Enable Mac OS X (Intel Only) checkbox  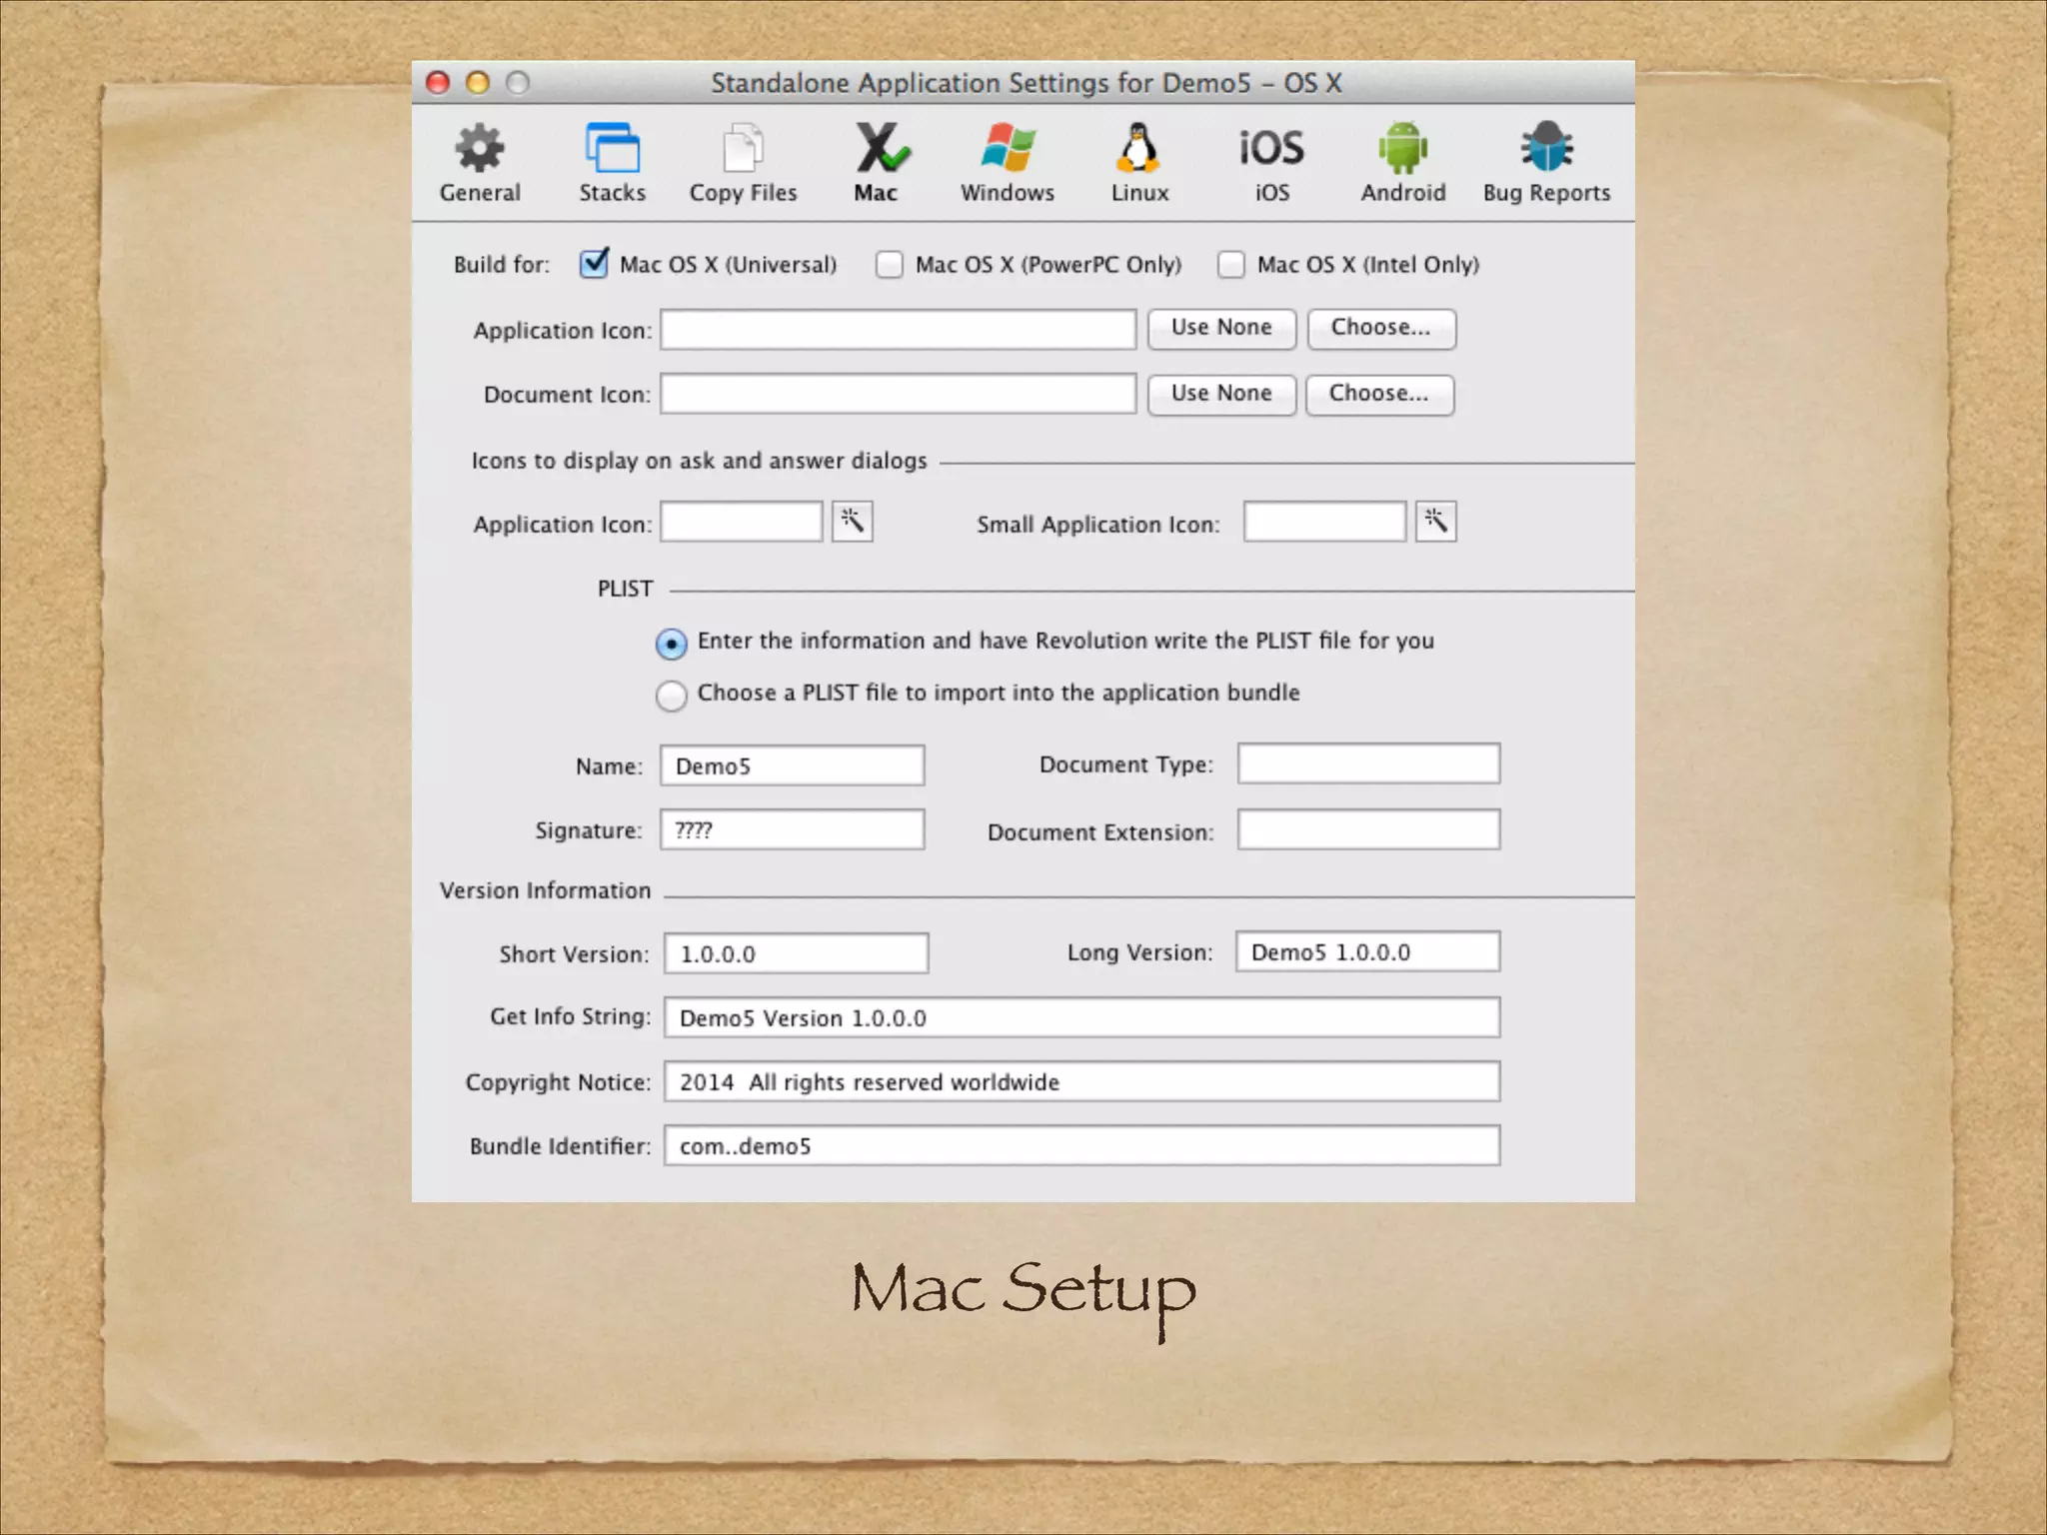tap(1230, 265)
